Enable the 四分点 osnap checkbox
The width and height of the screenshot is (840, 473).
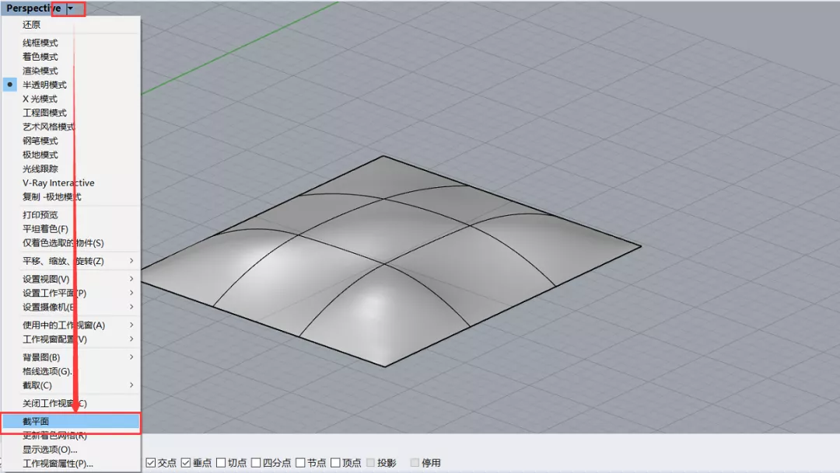tap(256, 463)
